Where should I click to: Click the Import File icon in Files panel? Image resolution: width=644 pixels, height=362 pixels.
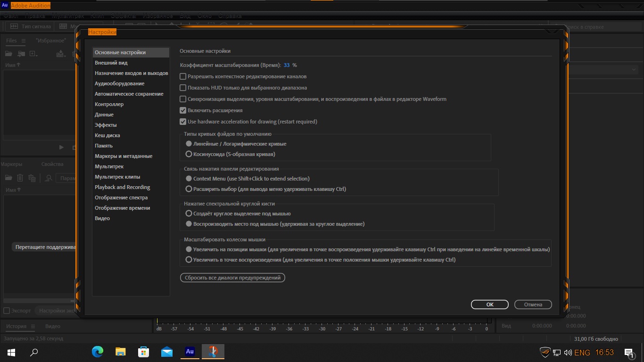(x=21, y=54)
